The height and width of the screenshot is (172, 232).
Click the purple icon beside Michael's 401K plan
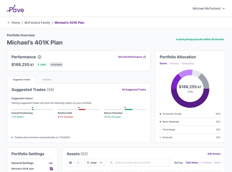tap(51, 169)
